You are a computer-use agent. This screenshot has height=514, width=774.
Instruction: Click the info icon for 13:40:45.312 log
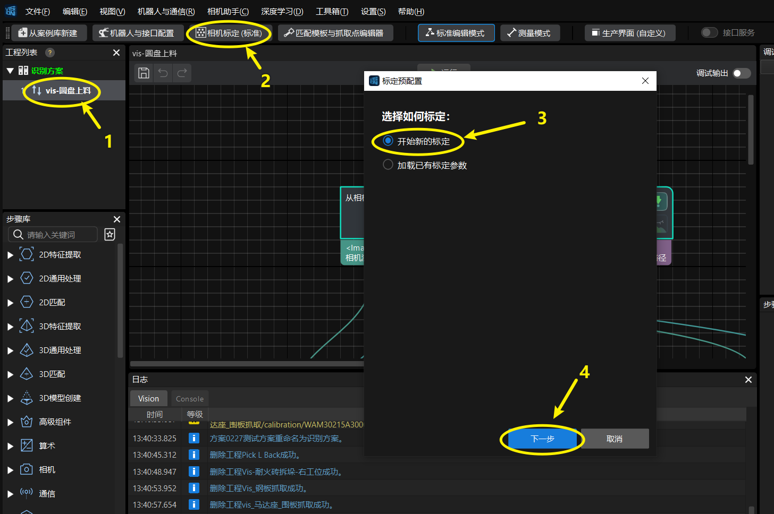point(194,455)
